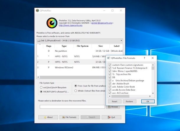Quit the QPhotoRec application
The height and width of the screenshot is (131, 180).
[x=111, y=117]
